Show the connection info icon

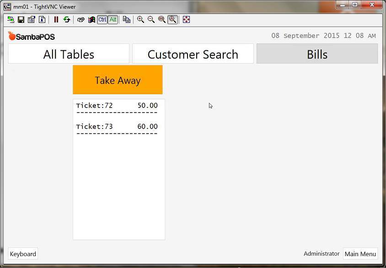[42, 20]
